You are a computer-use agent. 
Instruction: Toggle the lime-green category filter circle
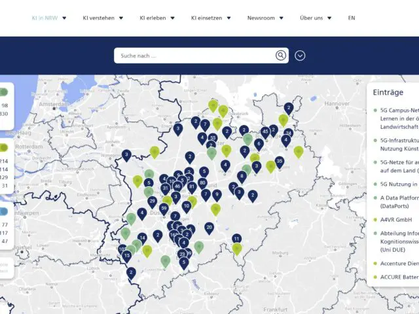pos(4,148)
